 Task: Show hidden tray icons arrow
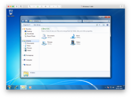(x=105, y=87)
